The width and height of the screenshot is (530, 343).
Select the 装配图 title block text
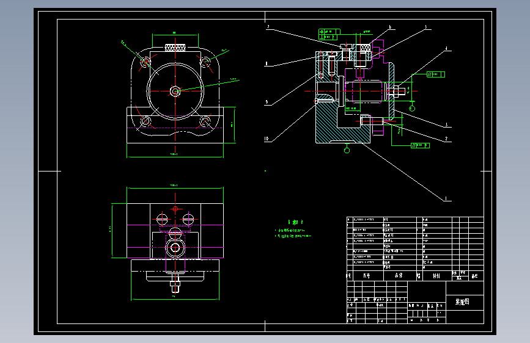(462, 301)
